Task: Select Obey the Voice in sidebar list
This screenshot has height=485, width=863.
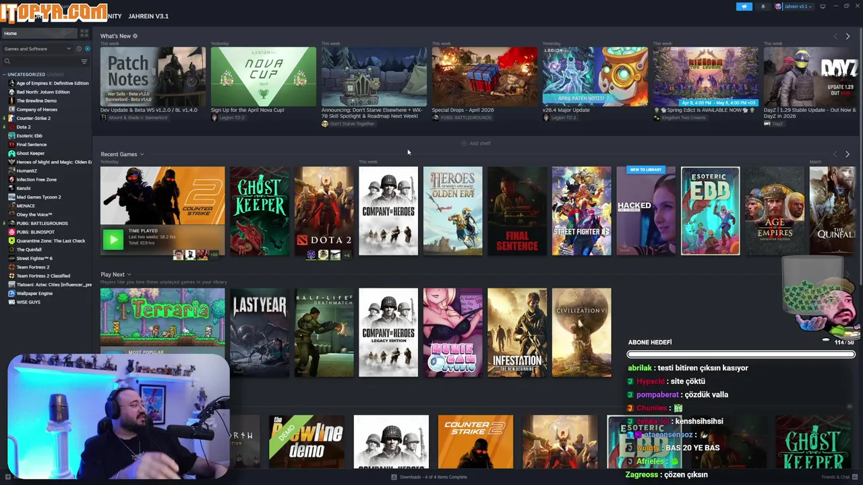Action: click(34, 214)
